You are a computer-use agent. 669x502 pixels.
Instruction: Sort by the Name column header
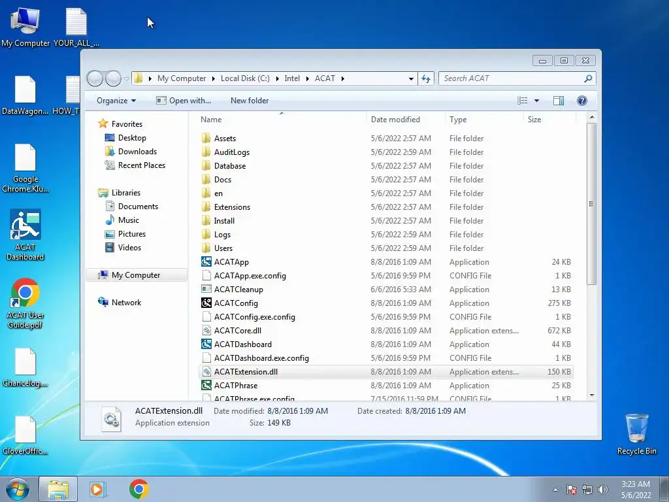pyautogui.click(x=282, y=120)
